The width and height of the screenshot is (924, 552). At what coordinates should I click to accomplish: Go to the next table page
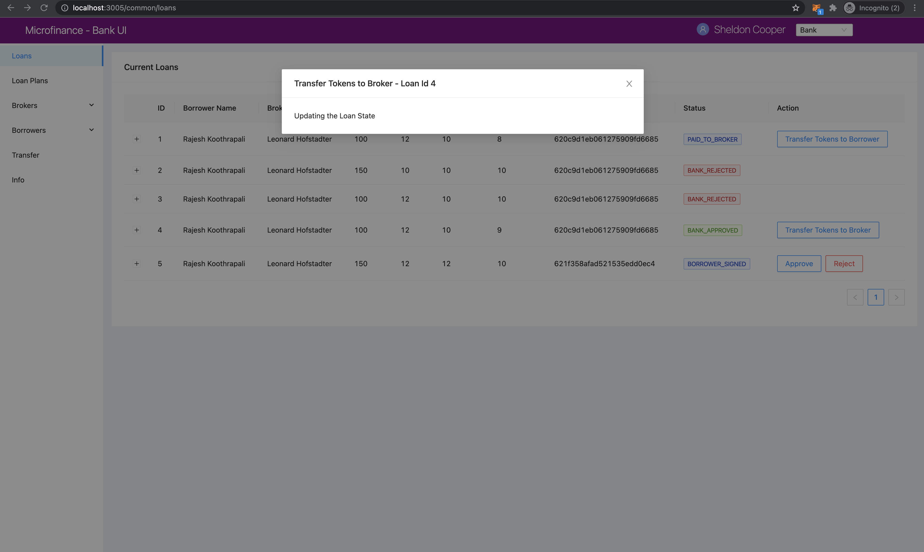click(896, 297)
